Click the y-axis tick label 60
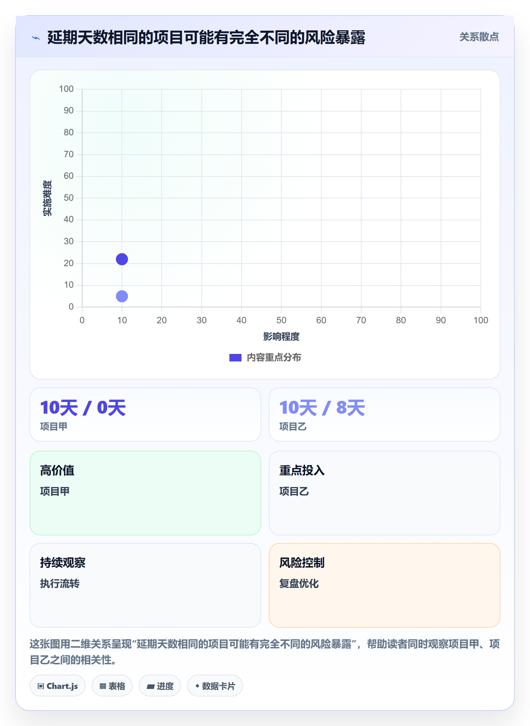530x726 pixels. coord(69,176)
